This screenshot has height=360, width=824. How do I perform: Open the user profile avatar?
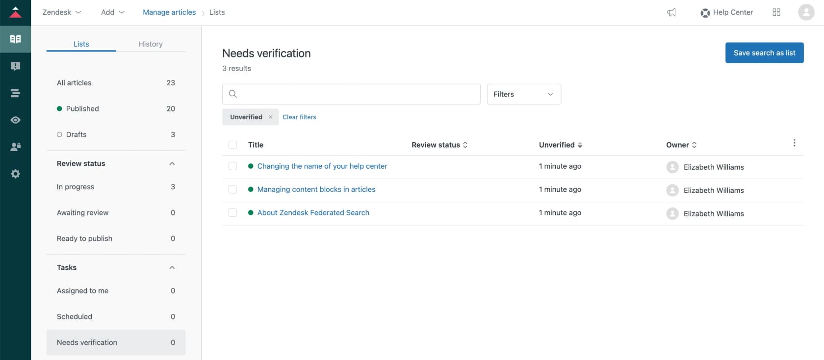806,12
